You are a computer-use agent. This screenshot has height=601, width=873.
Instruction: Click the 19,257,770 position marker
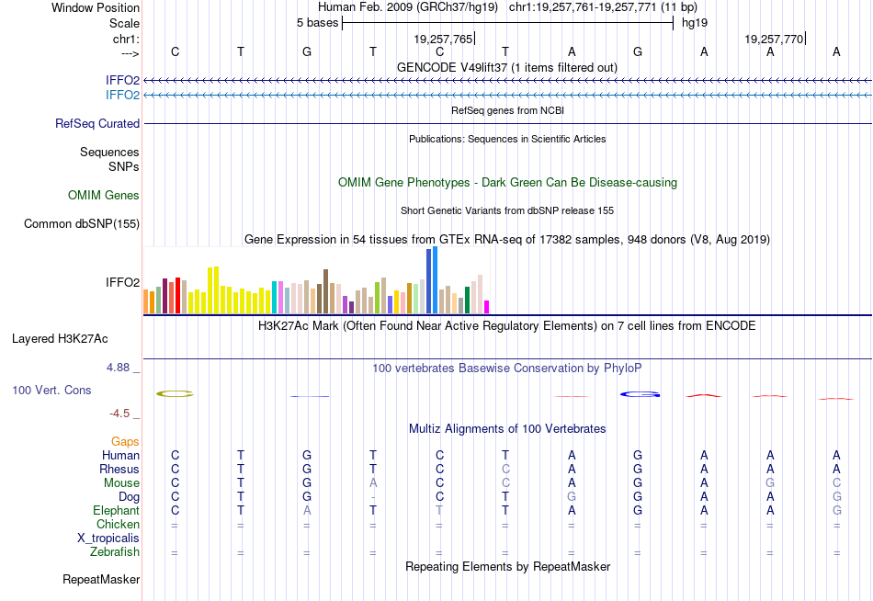(x=775, y=39)
